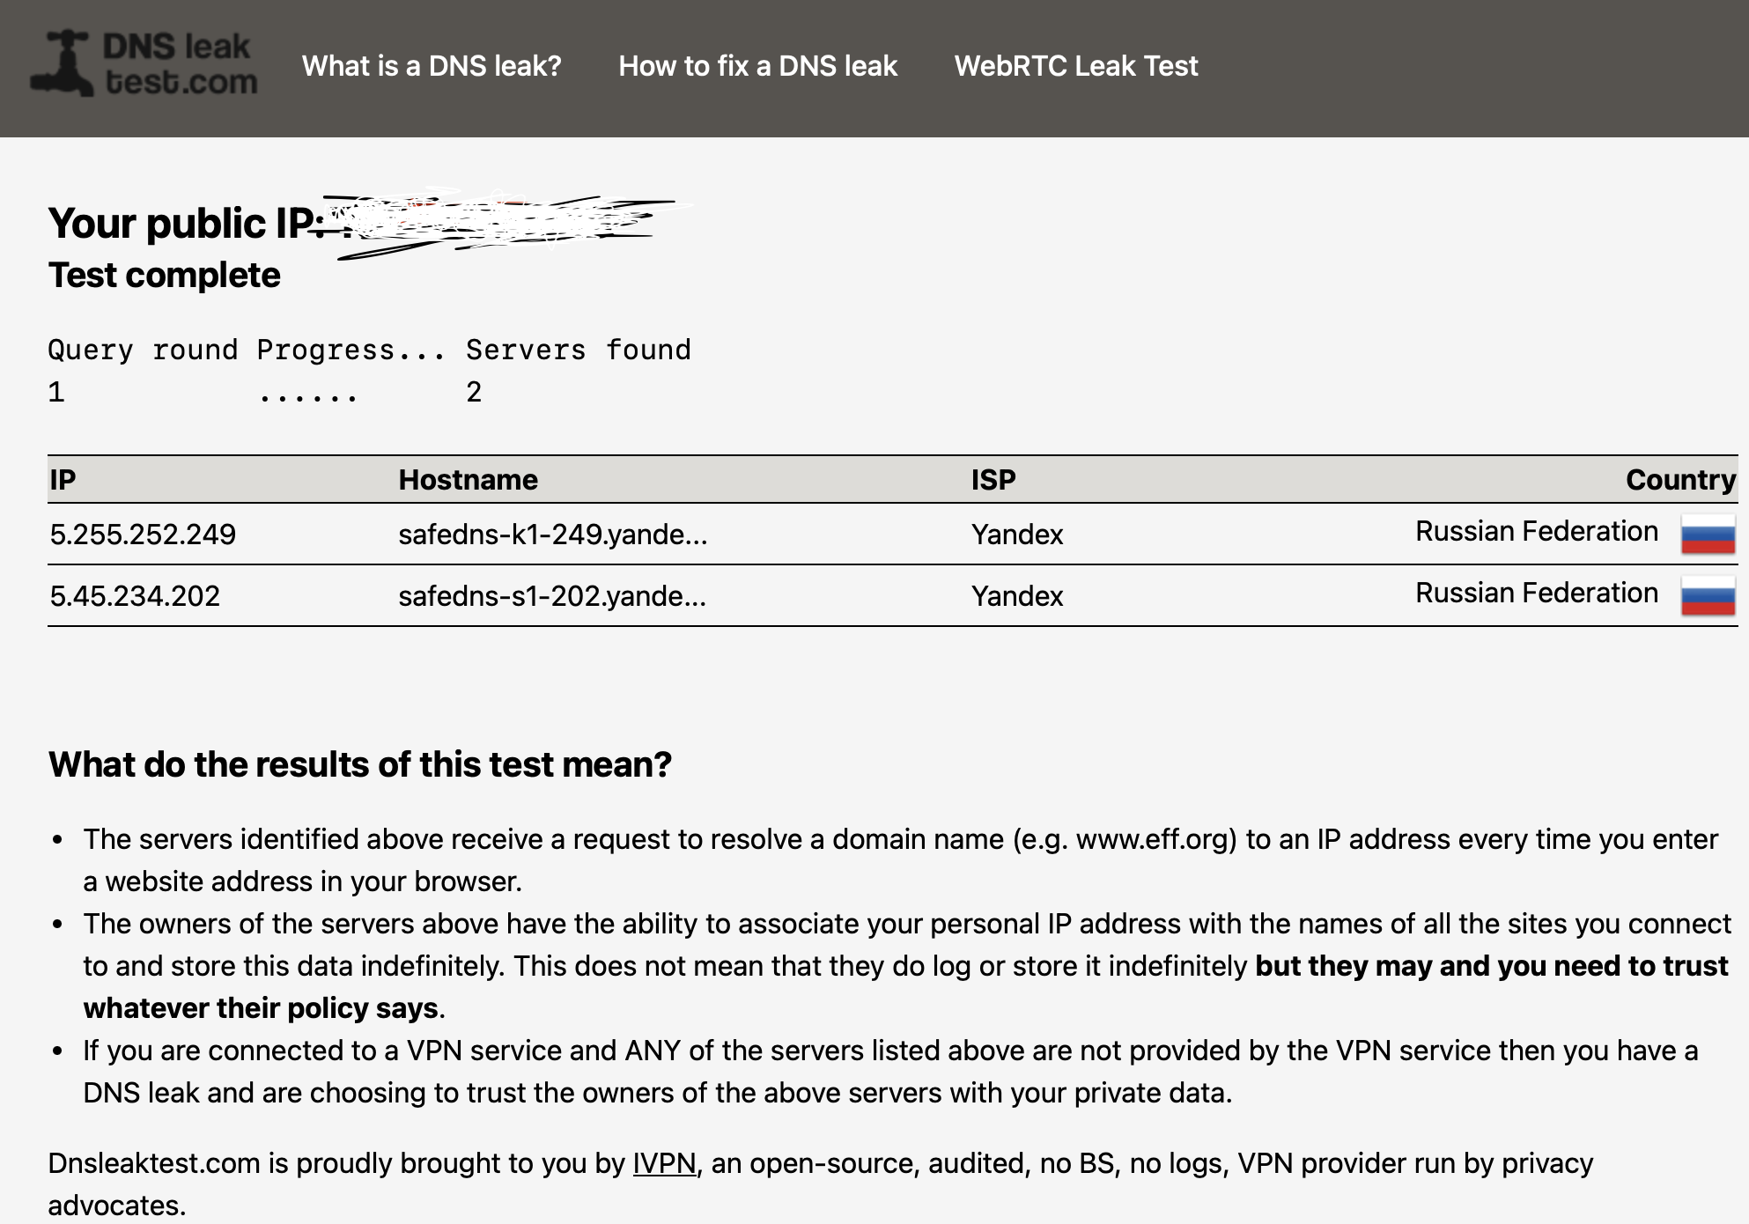Select IP address 5.45.234.202

pos(135,596)
